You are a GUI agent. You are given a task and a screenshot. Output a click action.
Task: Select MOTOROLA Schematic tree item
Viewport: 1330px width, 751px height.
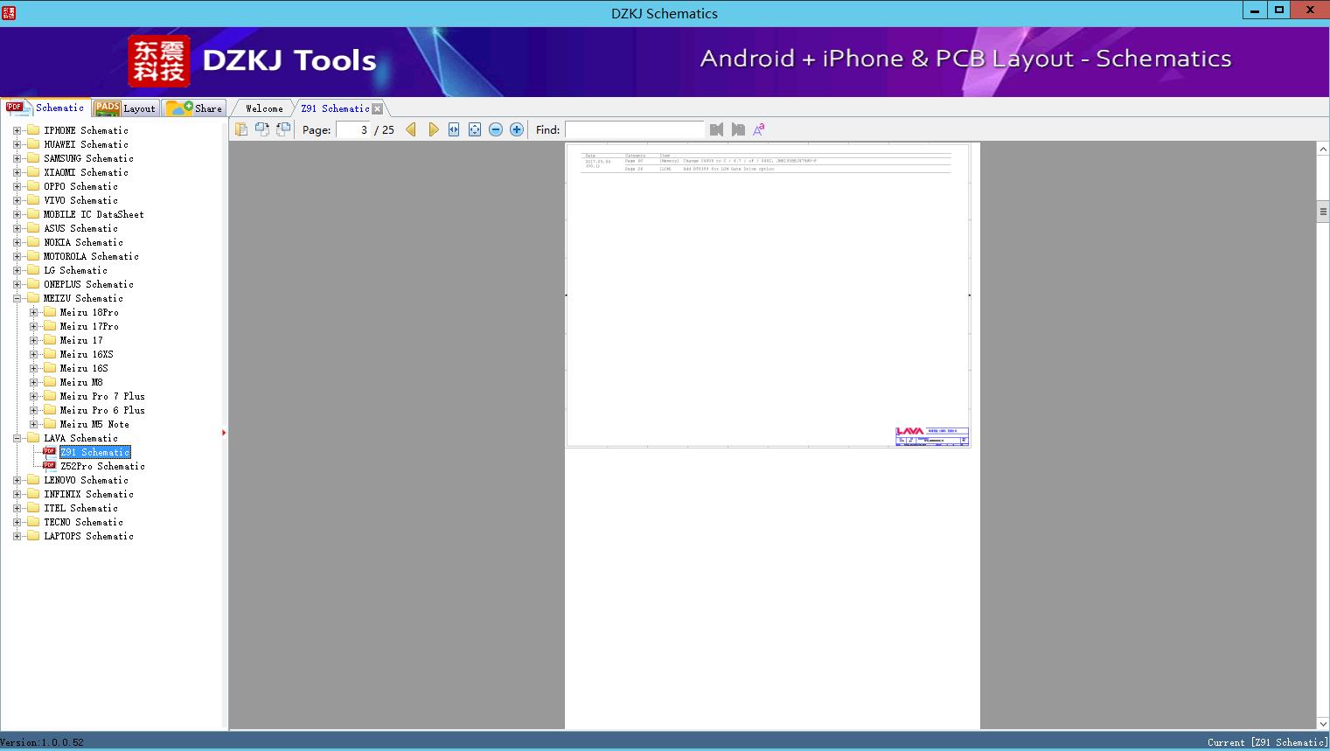click(91, 256)
